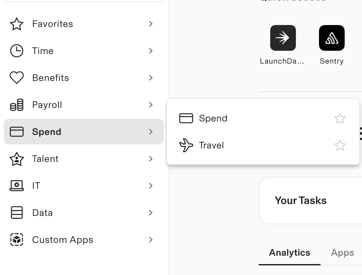
Task: Open the Sentry quick access app icon
Action: pyautogui.click(x=332, y=38)
